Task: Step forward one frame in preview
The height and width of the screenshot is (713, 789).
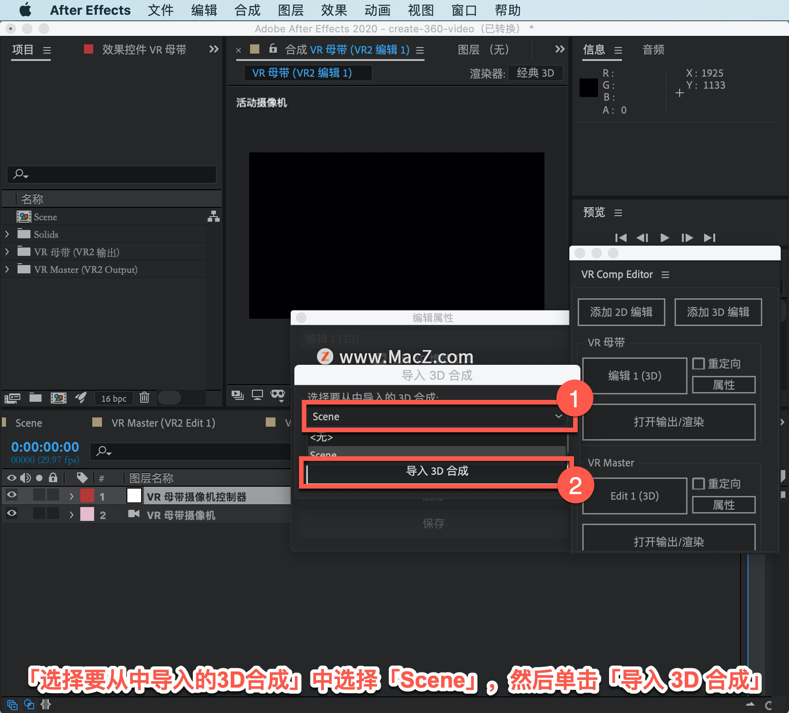Action: click(x=687, y=238)
